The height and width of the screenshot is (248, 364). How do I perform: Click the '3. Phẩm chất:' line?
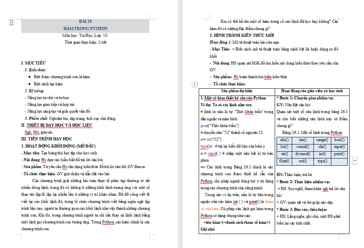(70, 118)
